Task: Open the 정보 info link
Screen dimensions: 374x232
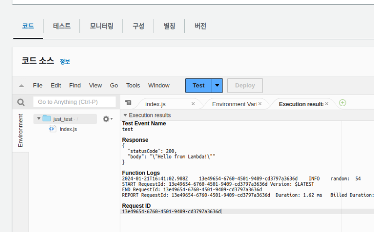Action: 65,62
